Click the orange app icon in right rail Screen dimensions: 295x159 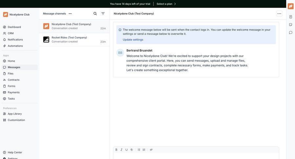[x=291, y=6]
